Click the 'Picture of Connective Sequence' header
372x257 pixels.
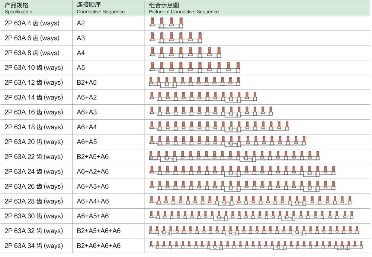[257, 8]
